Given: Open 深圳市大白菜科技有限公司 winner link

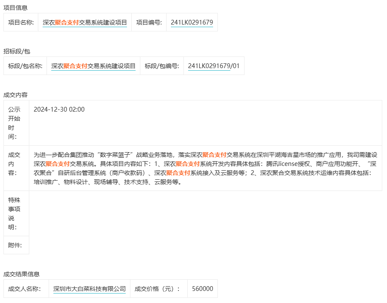Looking at the screenshot, I should tap(90, 289).
